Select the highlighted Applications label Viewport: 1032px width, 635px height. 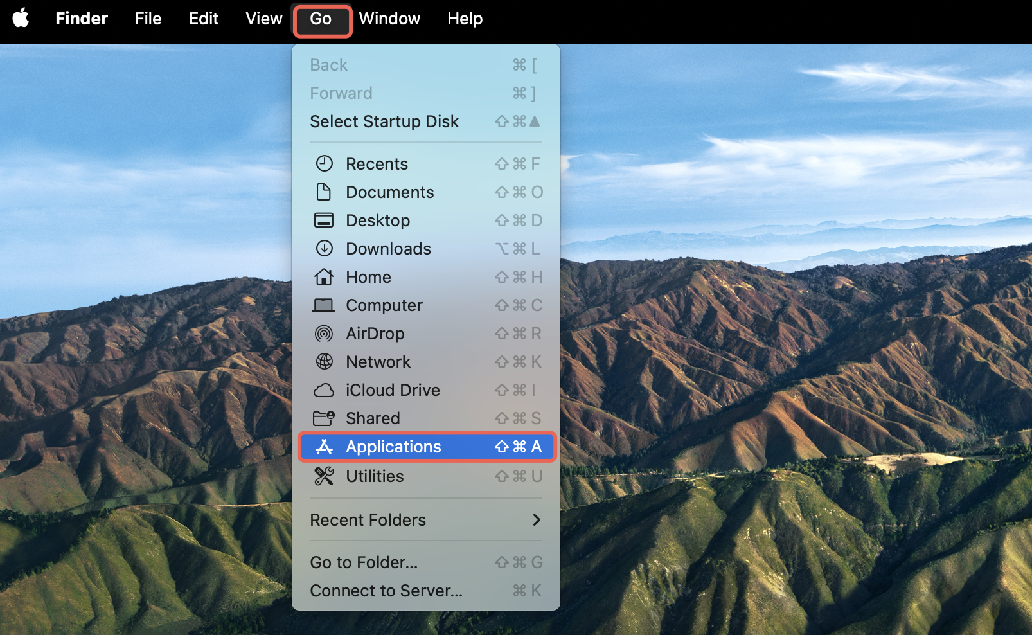click(393, 447)
